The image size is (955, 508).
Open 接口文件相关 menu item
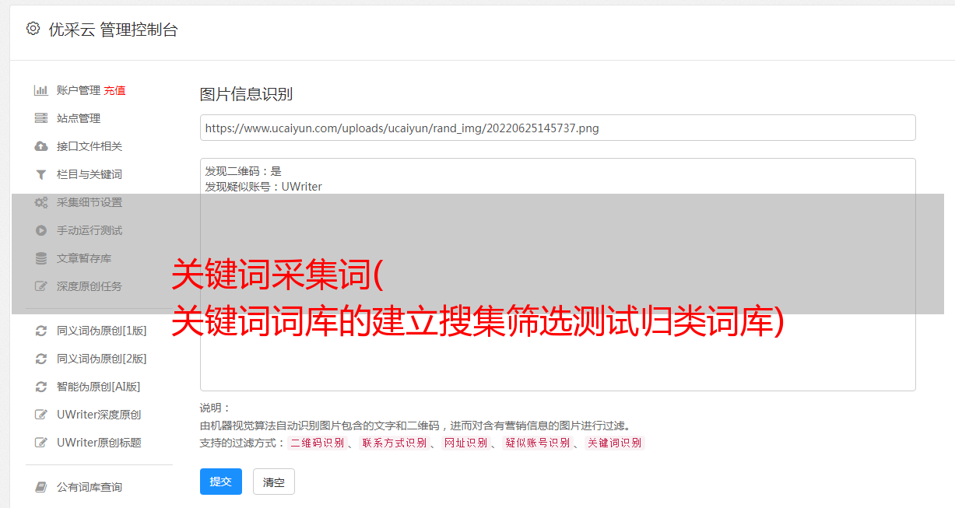click(x=90, y=146)
